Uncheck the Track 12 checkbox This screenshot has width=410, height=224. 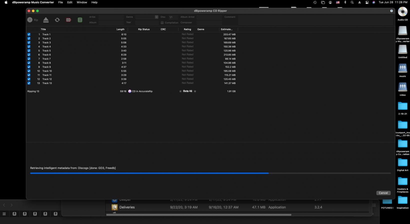[29, 79]
